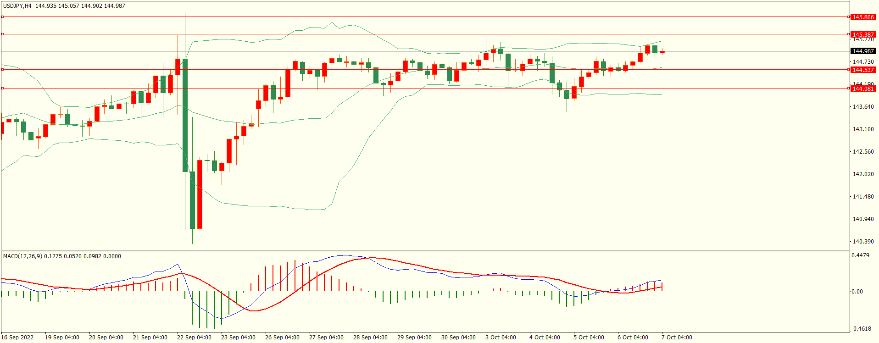
Task: Click the 27 Sep 04:00 date label
Action: tap(326, 337)
